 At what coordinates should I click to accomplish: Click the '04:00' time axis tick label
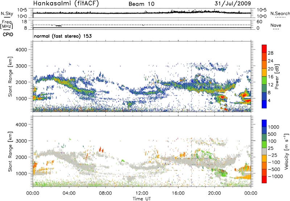(x=69, y=193)
